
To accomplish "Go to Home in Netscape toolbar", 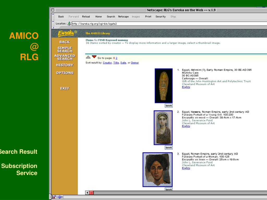I will pos(98,16).
